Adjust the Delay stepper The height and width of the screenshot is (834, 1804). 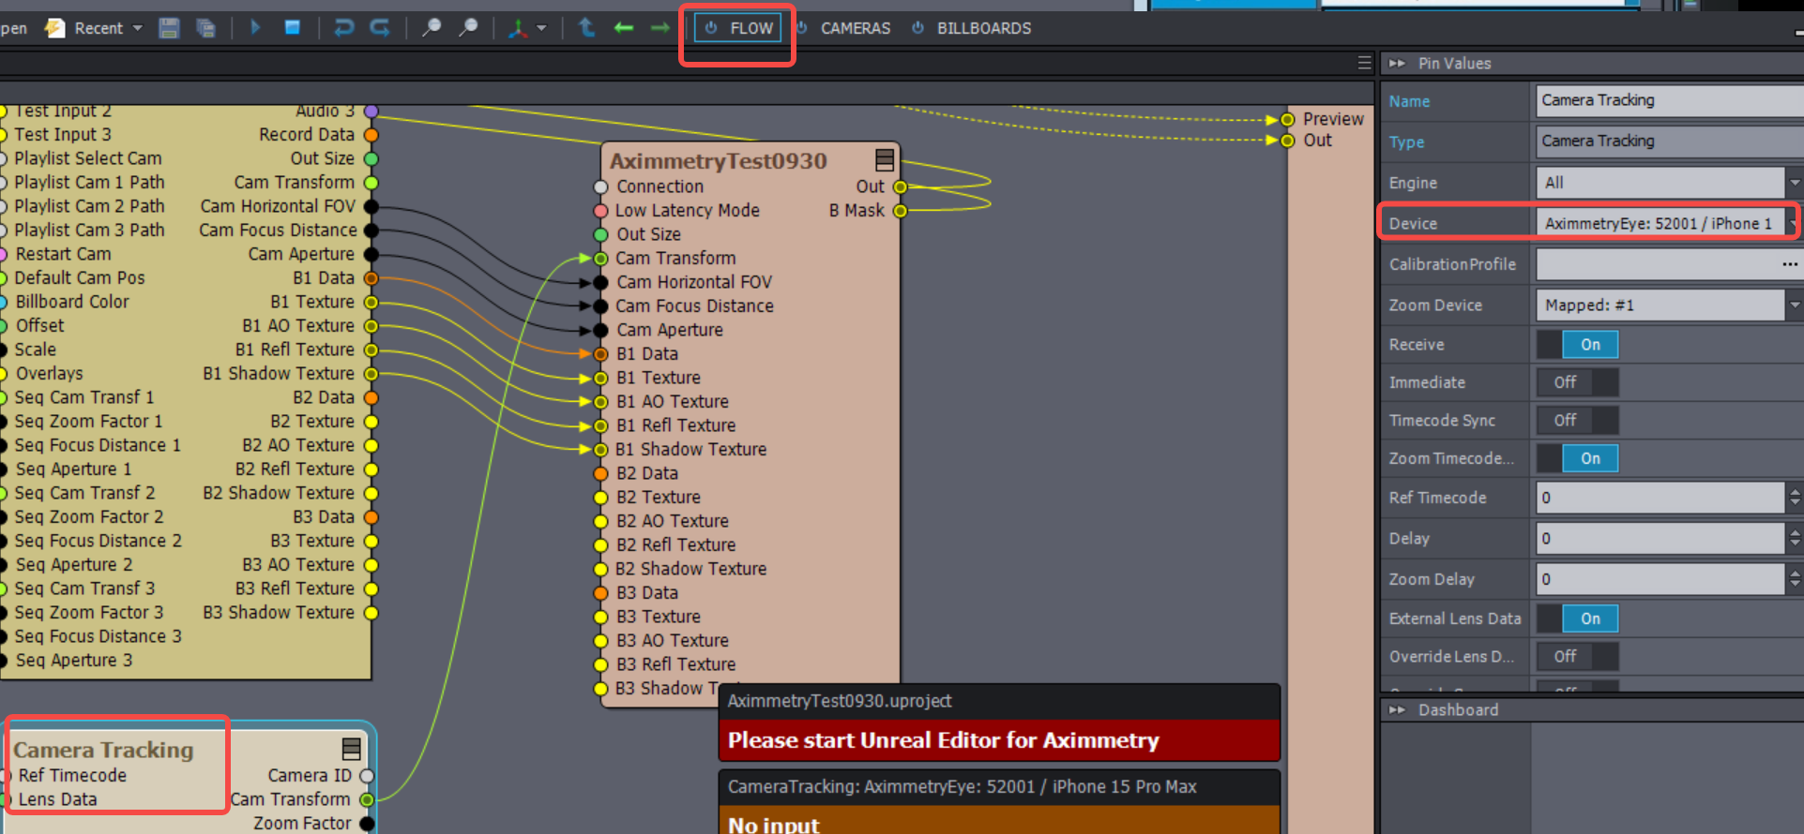(x=1795, y=539)
